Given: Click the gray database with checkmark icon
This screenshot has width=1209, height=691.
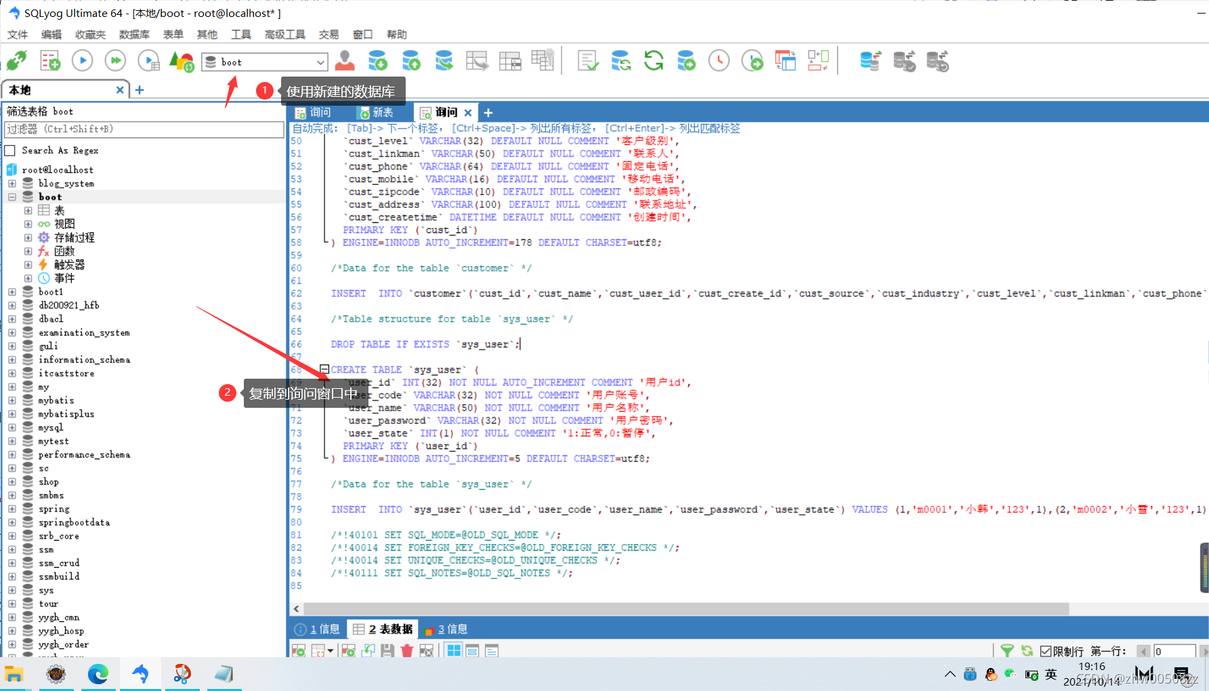Looking at the screenshot, I should (x=904, y=61).
